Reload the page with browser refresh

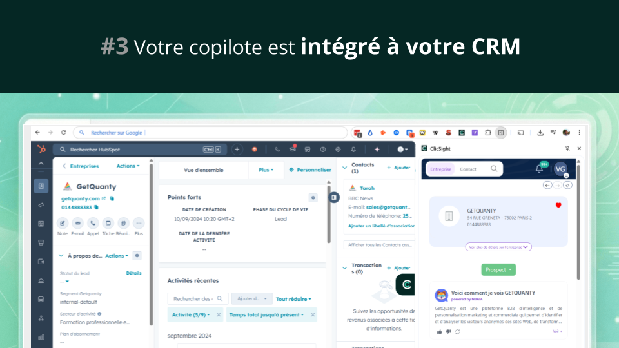64,133
